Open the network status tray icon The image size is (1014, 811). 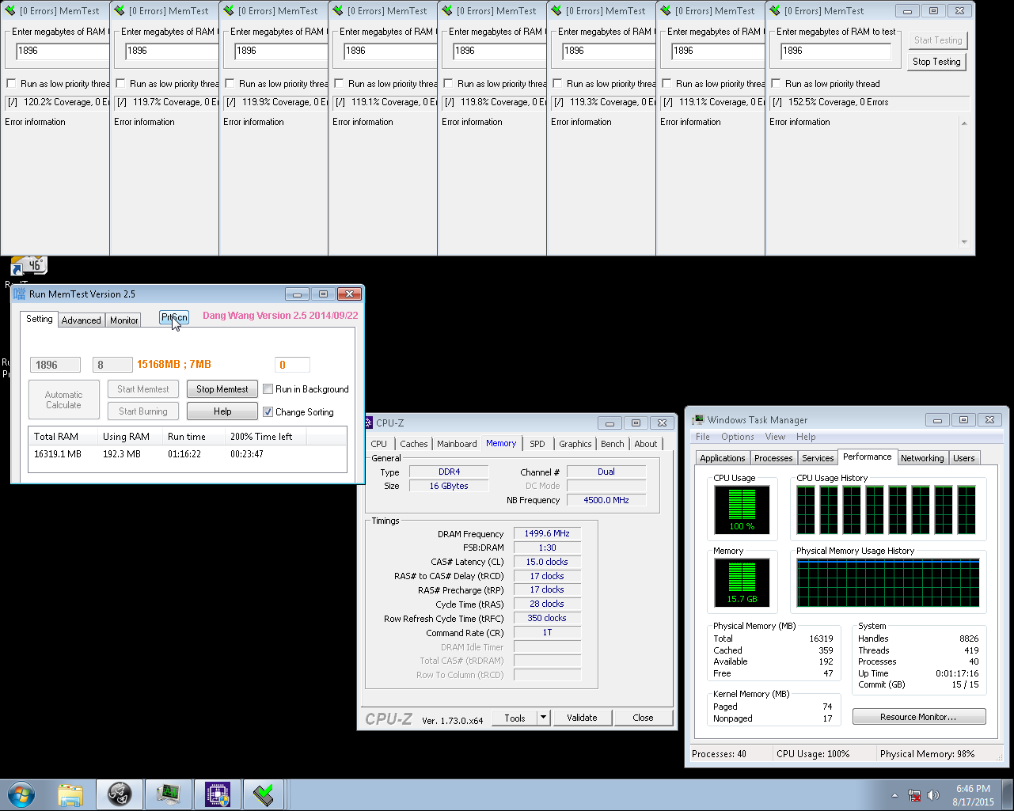(x=914, y=795)
